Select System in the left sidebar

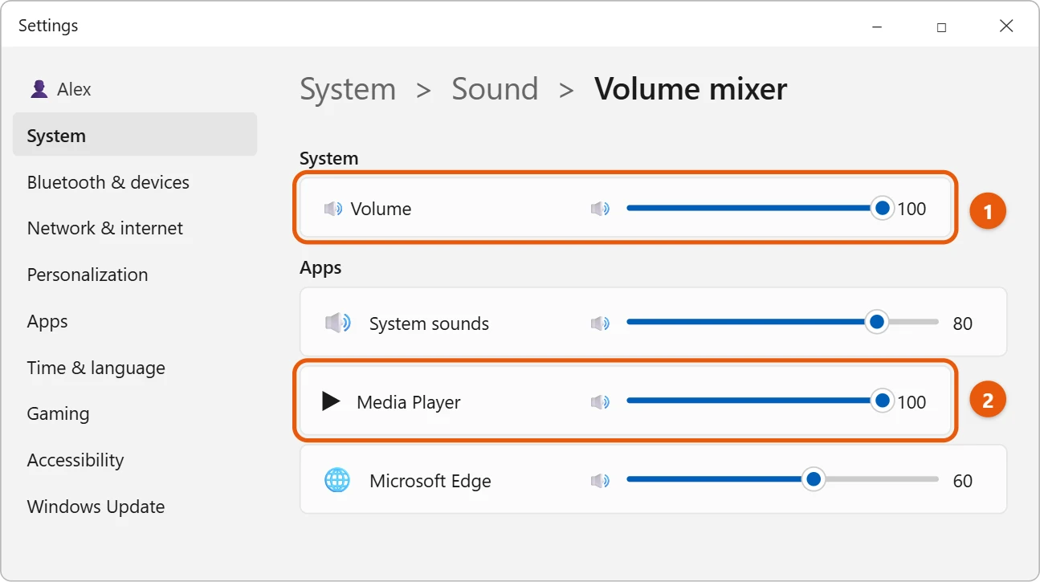[135, 135]
